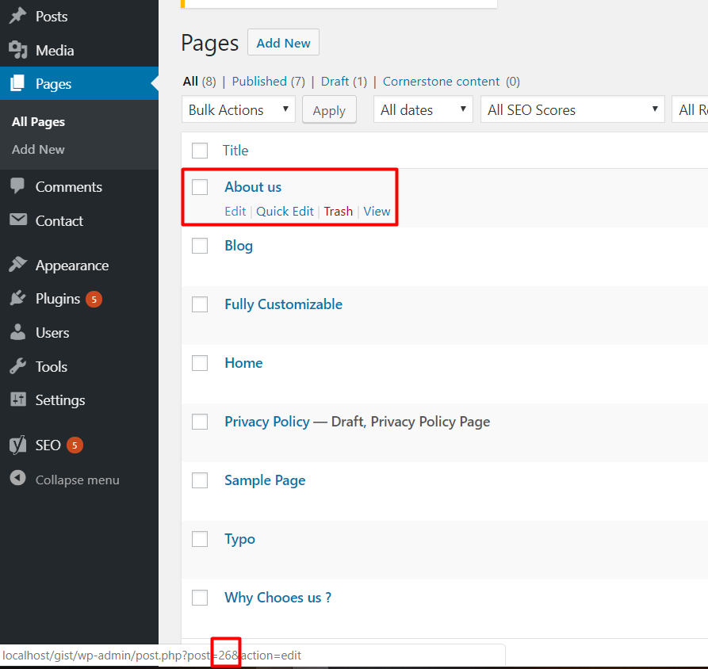708x669 pixels.
Task: Click the Collapse menu arrow icon
Action: click(x=17, y=478)
